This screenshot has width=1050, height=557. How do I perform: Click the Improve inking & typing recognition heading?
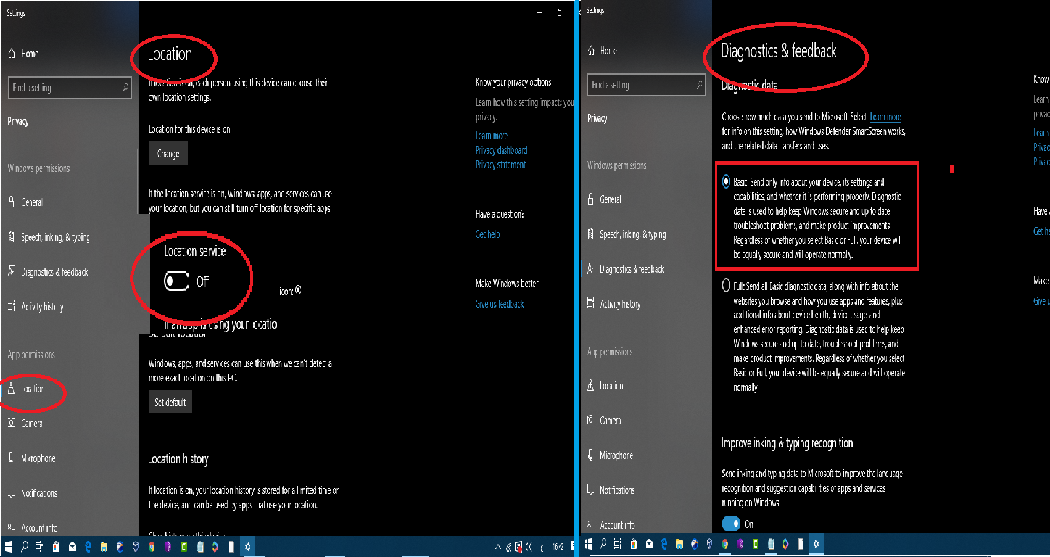point(787,443)
